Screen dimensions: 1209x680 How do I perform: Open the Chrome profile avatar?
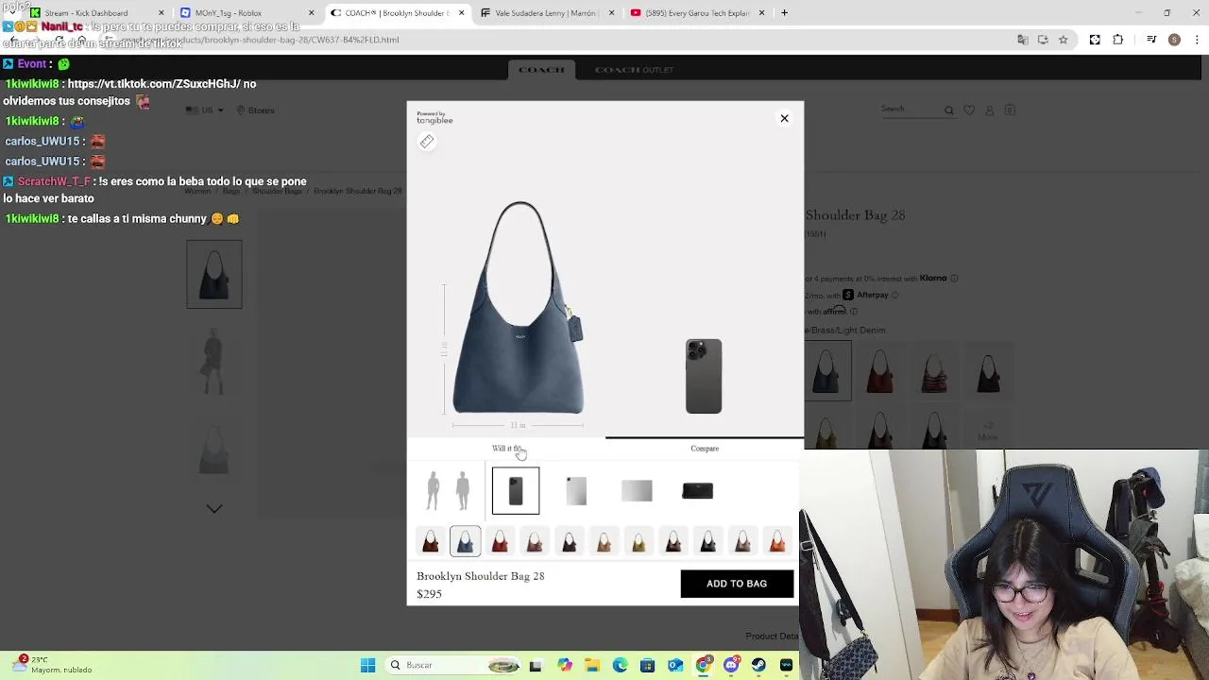[x=1174, y=40]
